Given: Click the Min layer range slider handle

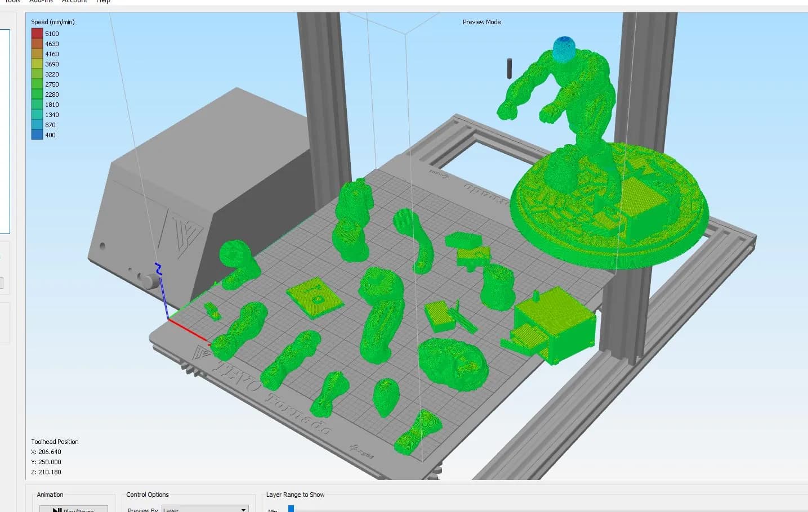Looking at the screenshot, I should (291, 509).
